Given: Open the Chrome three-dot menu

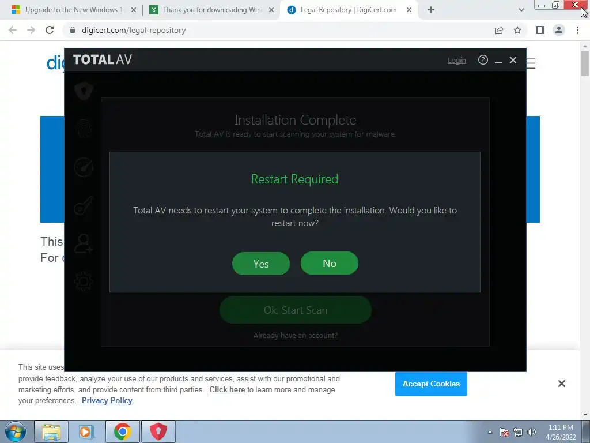Looking at the screenshot, I should (x=577, y=30).
